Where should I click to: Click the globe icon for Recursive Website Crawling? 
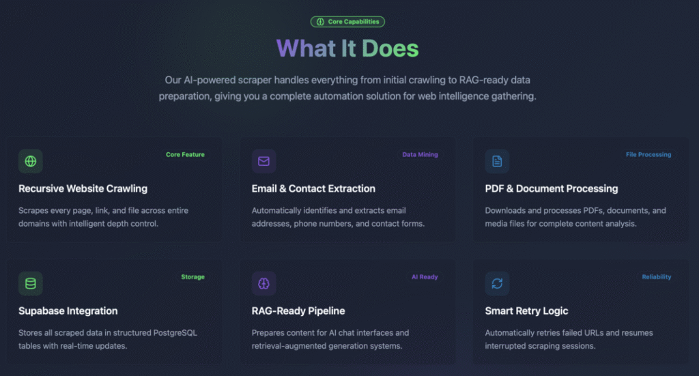30,161
